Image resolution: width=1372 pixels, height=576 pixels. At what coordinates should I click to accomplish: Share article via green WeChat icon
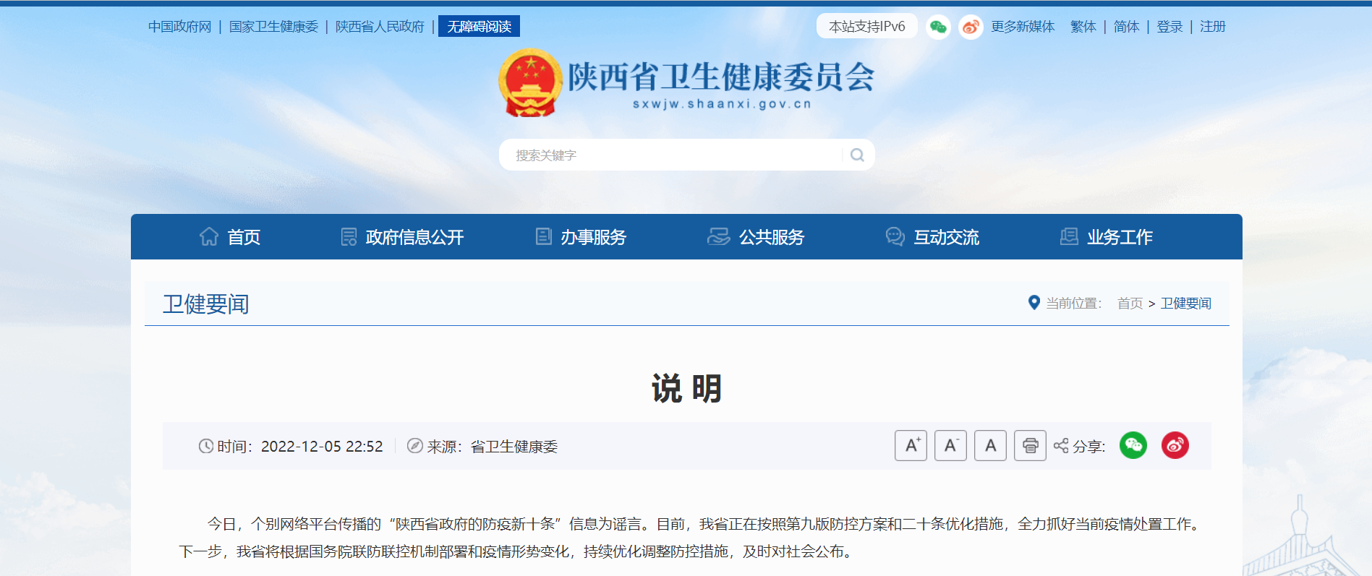pos(1133,445)
